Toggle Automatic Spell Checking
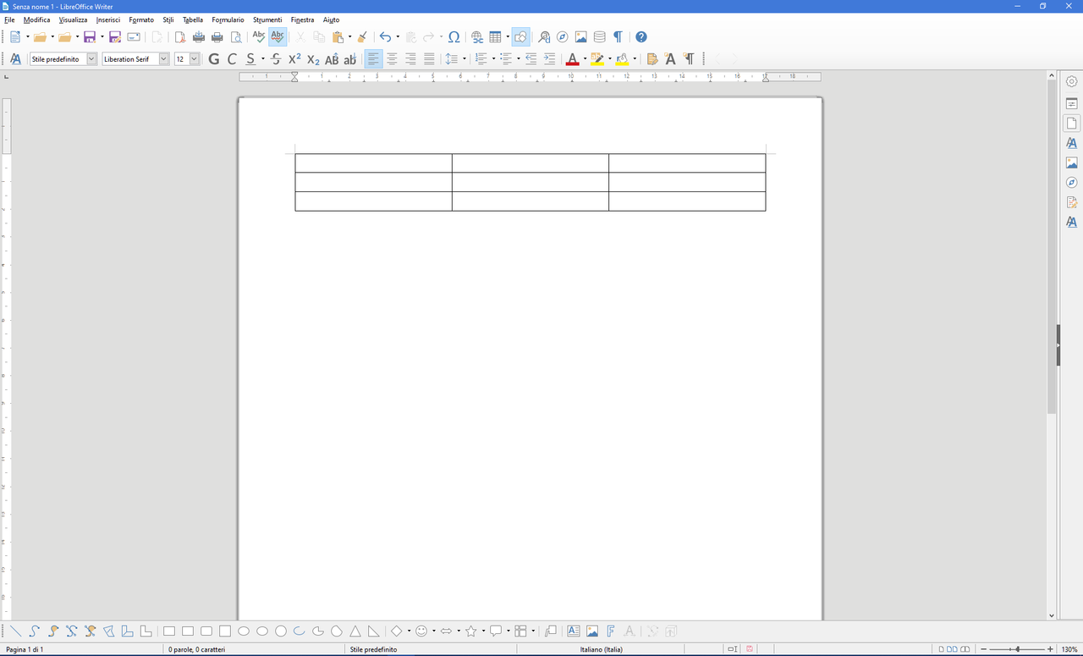1083x656 pixels. (278, 37)
